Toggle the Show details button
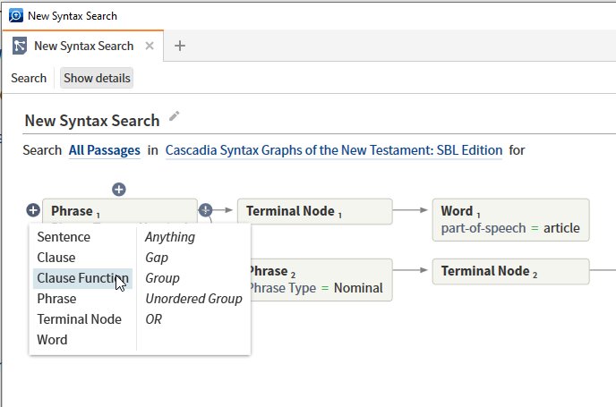This screenshot has width=616, height=407. tap(97, 78)
